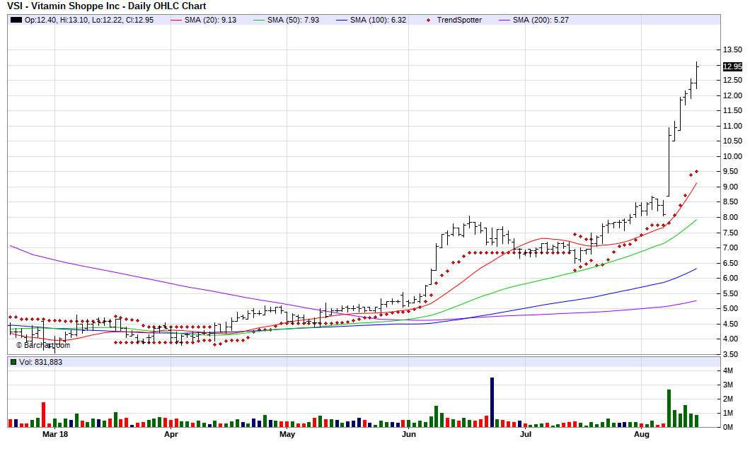Screen dimensions: 750x456
Task: Click the 12.50 price axis label
Action: click(733, 81)
